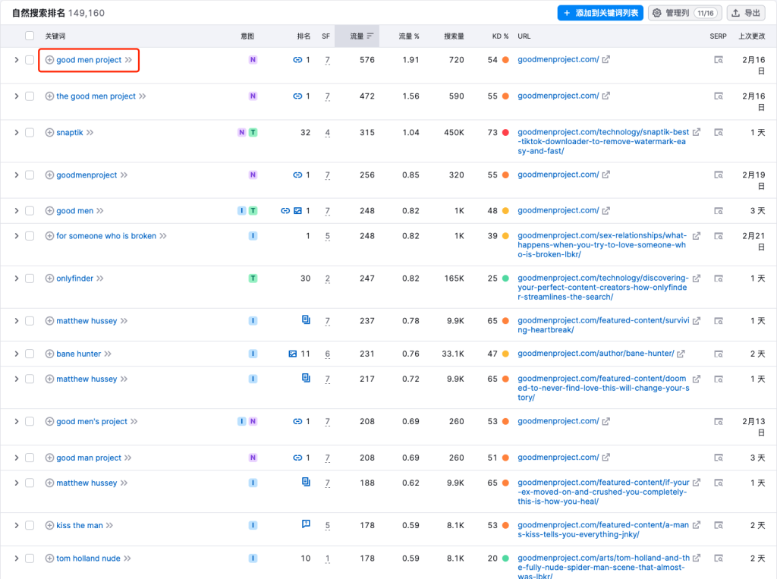This screenshot has width=777, height=579.
Task: Expand the 'bane hunter' row
Action: coord(17,354)
